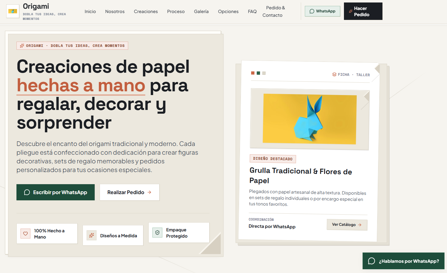Click the origami rabbit featured image
This screenshot has width=447, height=273.
click(x=309, y=119)
